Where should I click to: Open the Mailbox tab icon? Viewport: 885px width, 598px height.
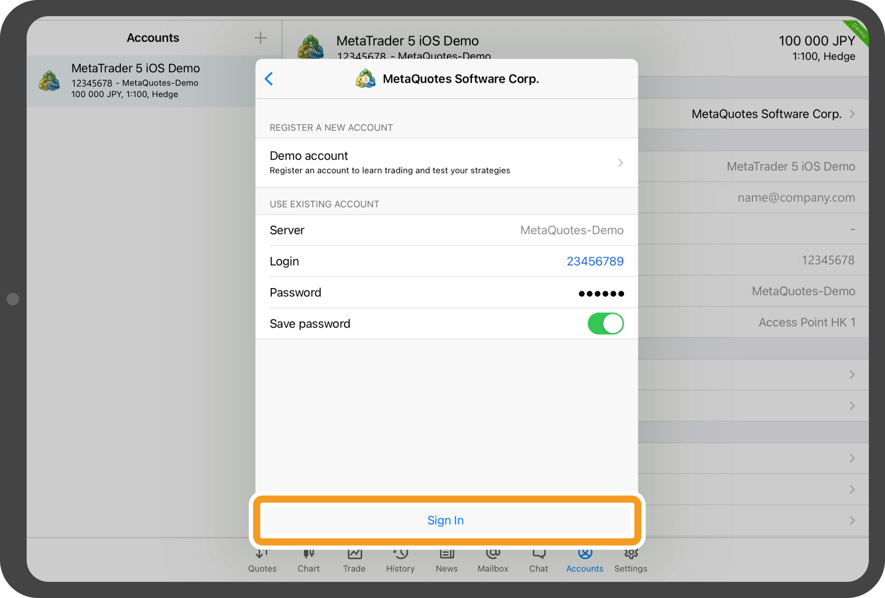pyautogui.click(x=493, y=555)
